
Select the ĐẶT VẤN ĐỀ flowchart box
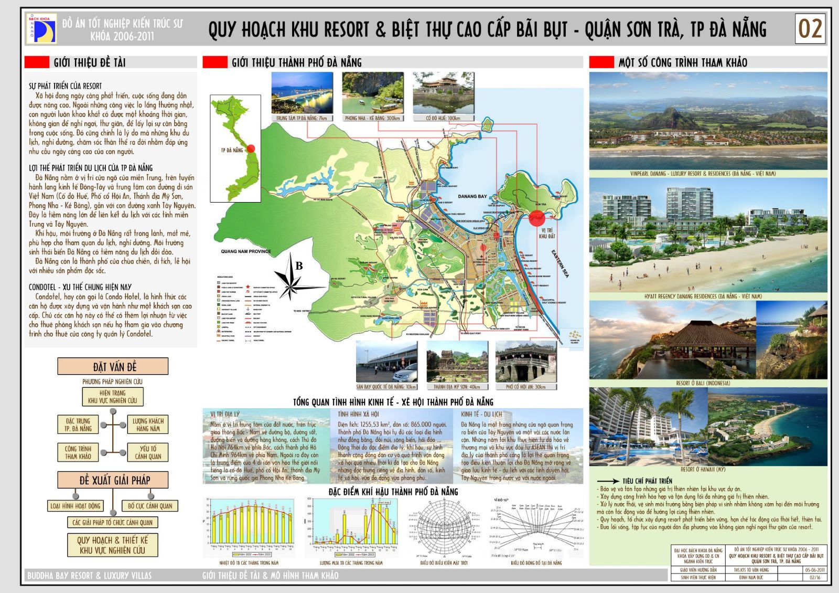tap(113, 366)
